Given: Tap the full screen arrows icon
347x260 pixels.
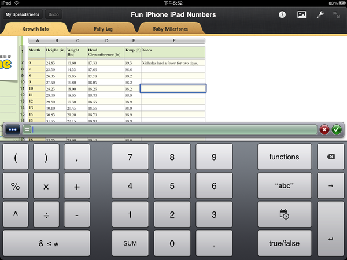Looking at the screenshot, I should click(337, 14).
